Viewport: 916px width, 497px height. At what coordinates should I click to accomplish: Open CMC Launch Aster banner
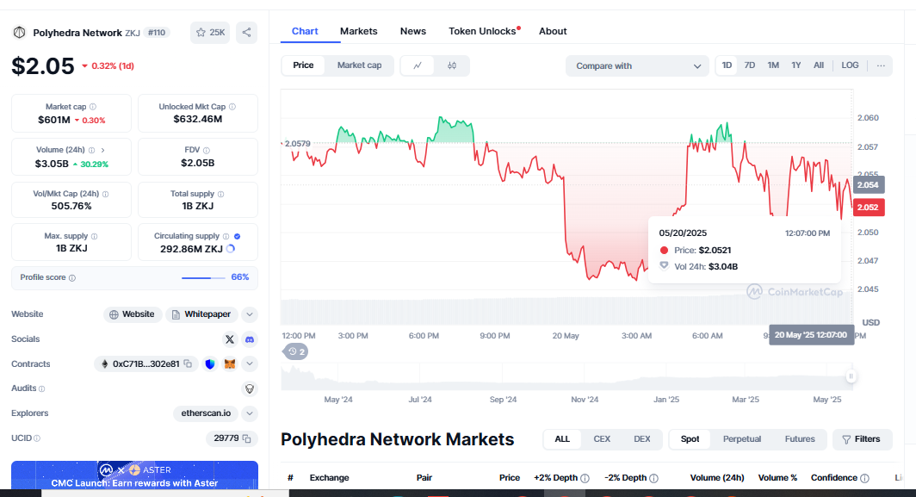point(135,475)
